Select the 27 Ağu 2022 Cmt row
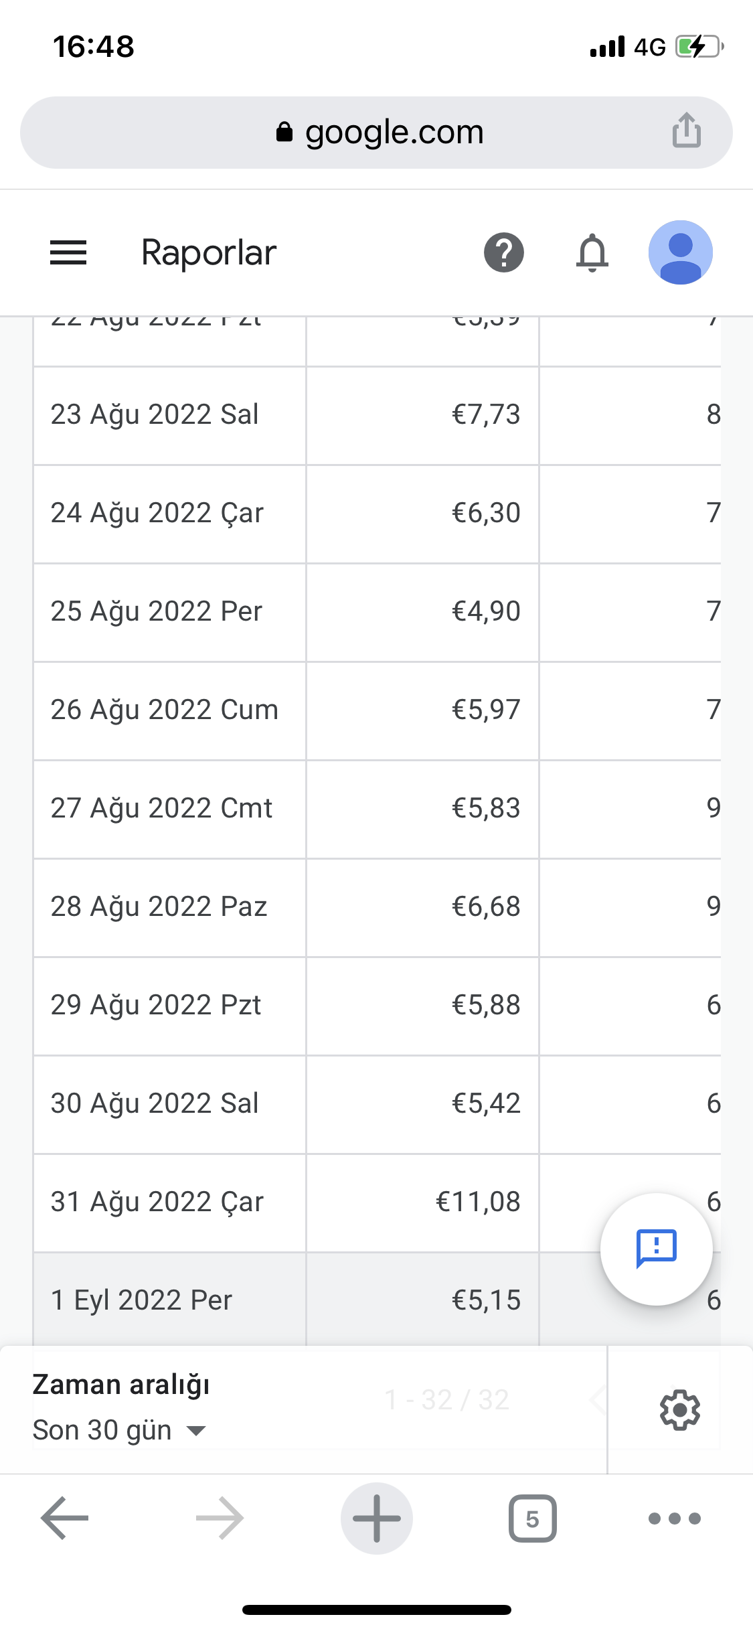 (377, 809)
